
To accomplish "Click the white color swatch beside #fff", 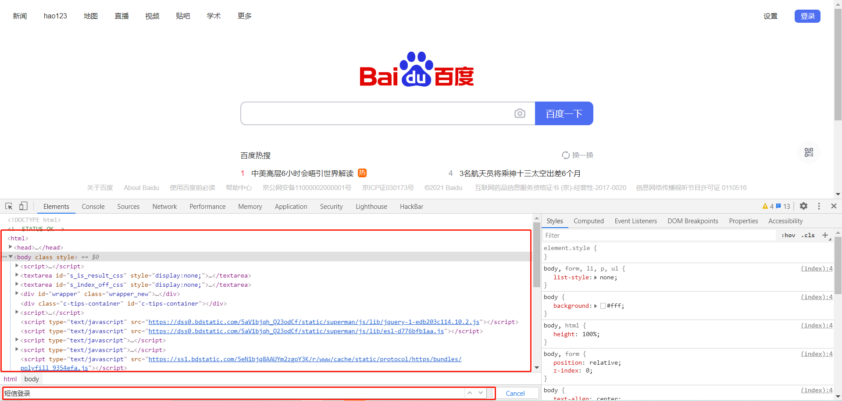I will (603, 306).
